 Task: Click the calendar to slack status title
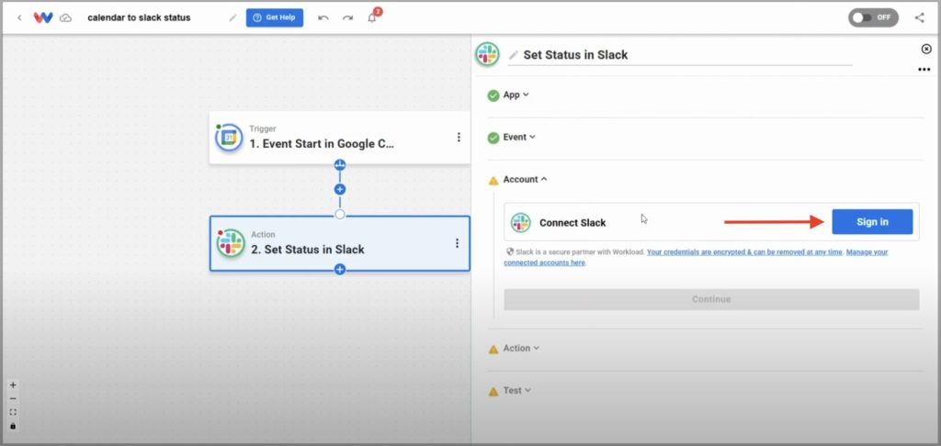coord(140,18)
